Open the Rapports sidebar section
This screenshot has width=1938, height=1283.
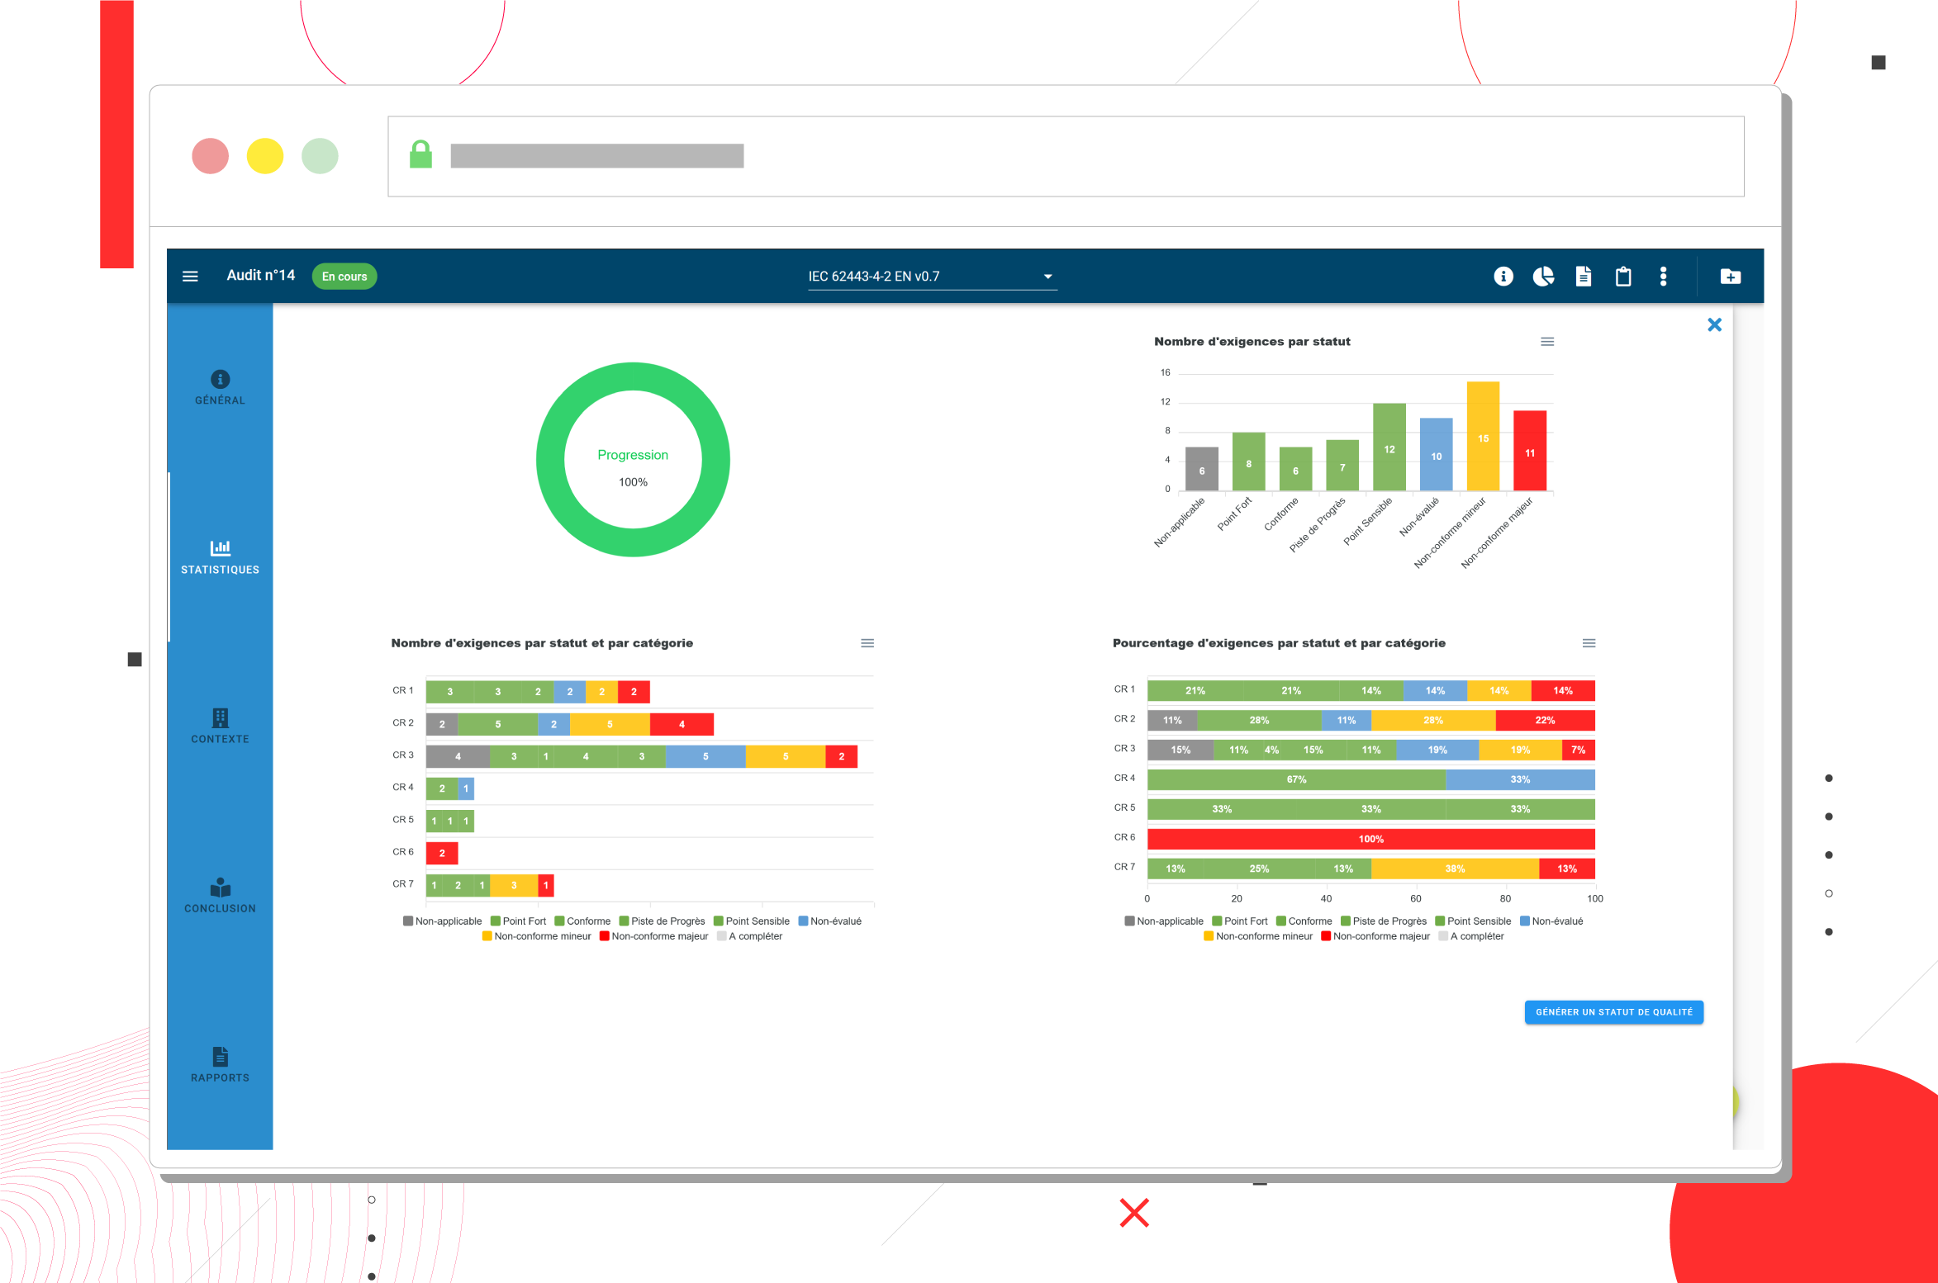click(220, 1065)
